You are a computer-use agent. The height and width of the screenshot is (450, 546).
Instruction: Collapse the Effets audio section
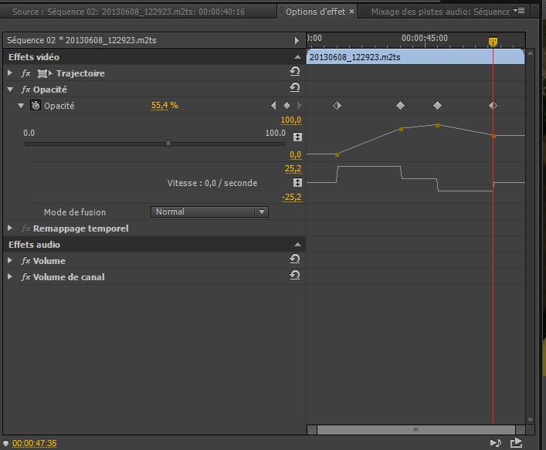(x=297, y=245)
